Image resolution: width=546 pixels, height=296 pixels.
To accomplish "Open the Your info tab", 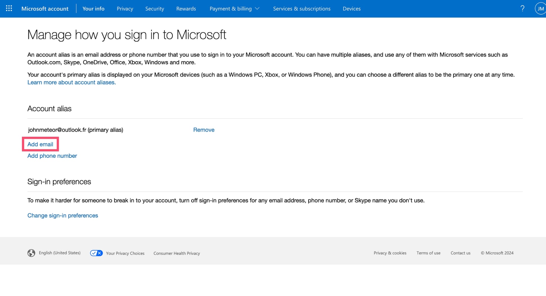I will (x=93, y=9).
